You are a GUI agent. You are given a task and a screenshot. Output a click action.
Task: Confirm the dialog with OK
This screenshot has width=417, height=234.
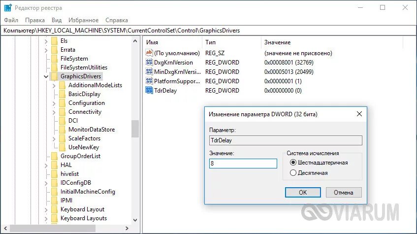303,192
